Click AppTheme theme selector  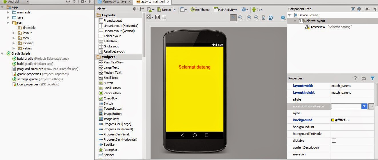point(200,9)
